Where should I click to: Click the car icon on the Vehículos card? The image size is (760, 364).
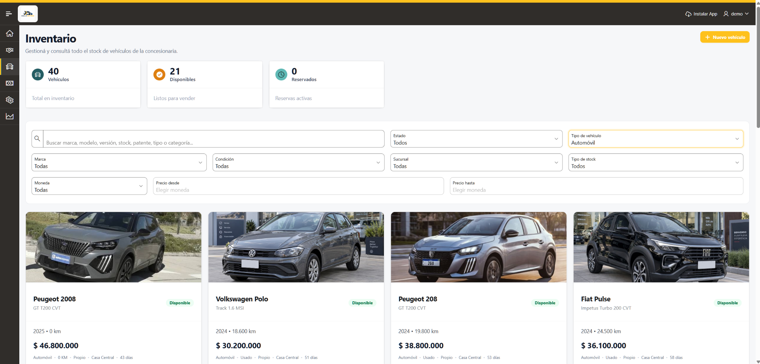pos(38,75)
